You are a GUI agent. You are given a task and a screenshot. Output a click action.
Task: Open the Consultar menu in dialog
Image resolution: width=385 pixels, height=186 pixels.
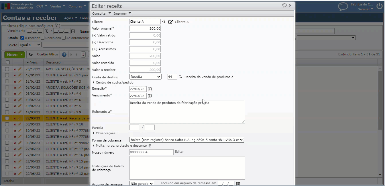coord(101,13)
